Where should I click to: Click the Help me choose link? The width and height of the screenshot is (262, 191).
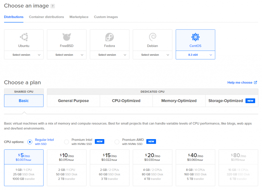(240, 82)
